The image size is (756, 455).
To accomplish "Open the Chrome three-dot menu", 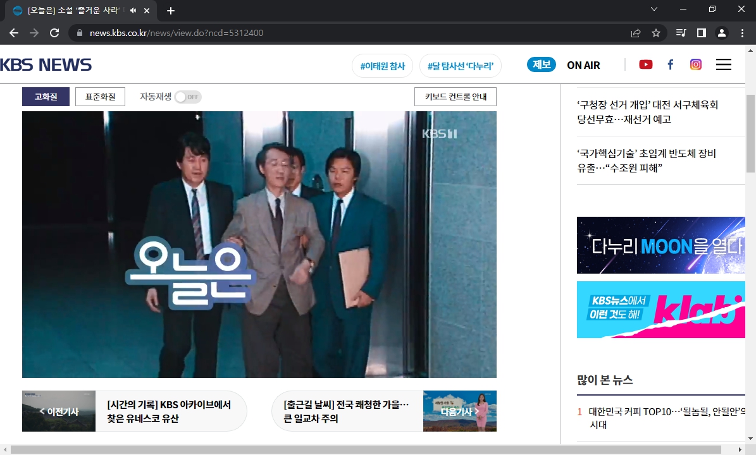I will tap(742, 33).
